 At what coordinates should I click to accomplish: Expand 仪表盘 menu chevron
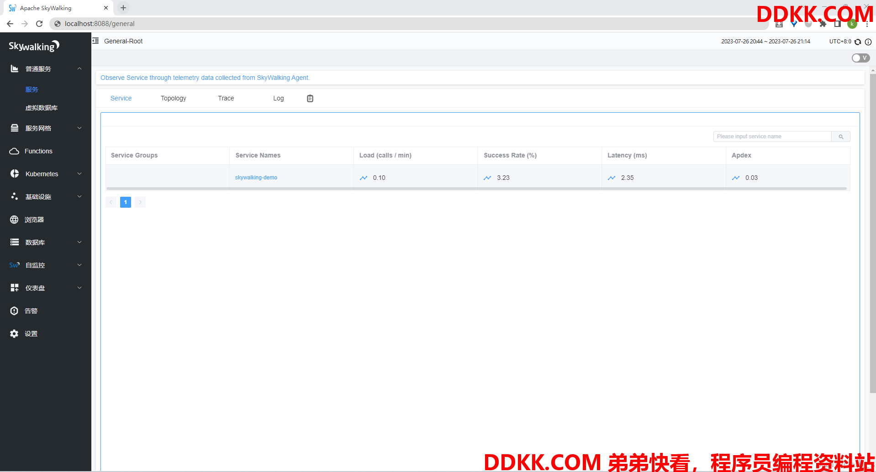pos(79,288)
